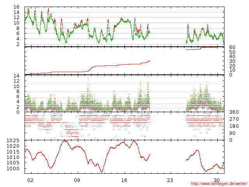Click the 360 label on the wind direction axis
This screenshot has height=187, width=249.
tap(234, 112)
